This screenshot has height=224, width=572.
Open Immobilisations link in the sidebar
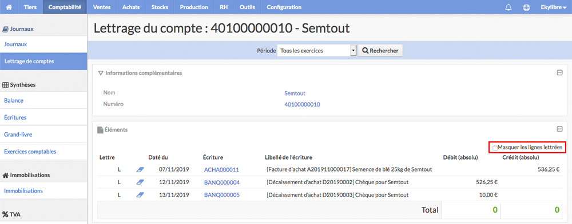pos(43,190)
